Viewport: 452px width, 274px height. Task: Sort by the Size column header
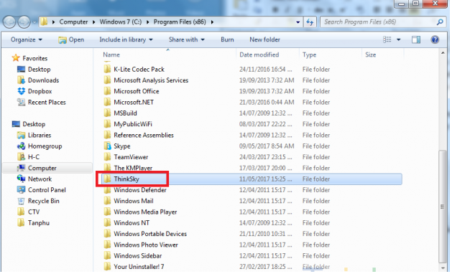click(370, 55)
